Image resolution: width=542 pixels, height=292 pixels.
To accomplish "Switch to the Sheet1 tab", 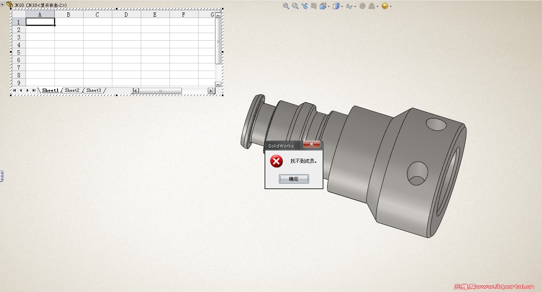I will tap(50, 91).
